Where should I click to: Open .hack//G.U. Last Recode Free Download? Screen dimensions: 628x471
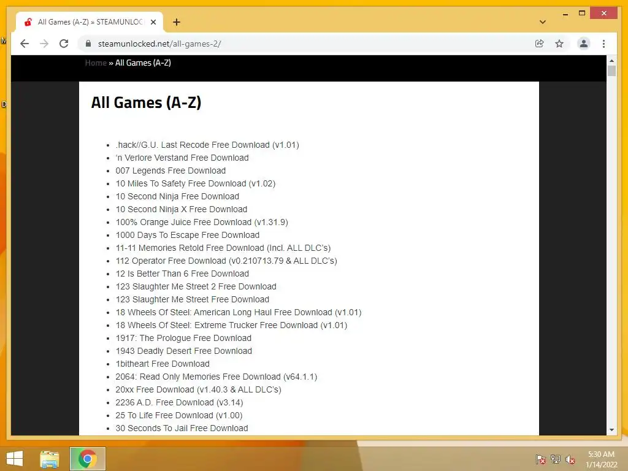(207, 145)
